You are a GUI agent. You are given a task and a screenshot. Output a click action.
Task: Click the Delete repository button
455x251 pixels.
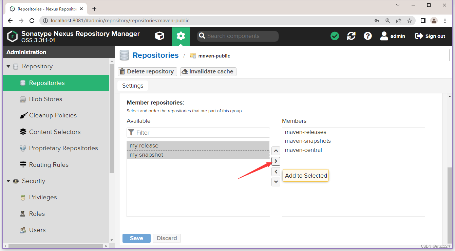click(147, 71)
